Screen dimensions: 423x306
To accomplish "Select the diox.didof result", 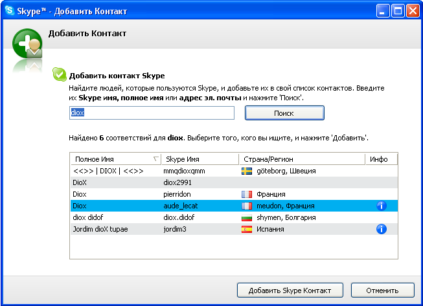I will (x=234, y=217).
